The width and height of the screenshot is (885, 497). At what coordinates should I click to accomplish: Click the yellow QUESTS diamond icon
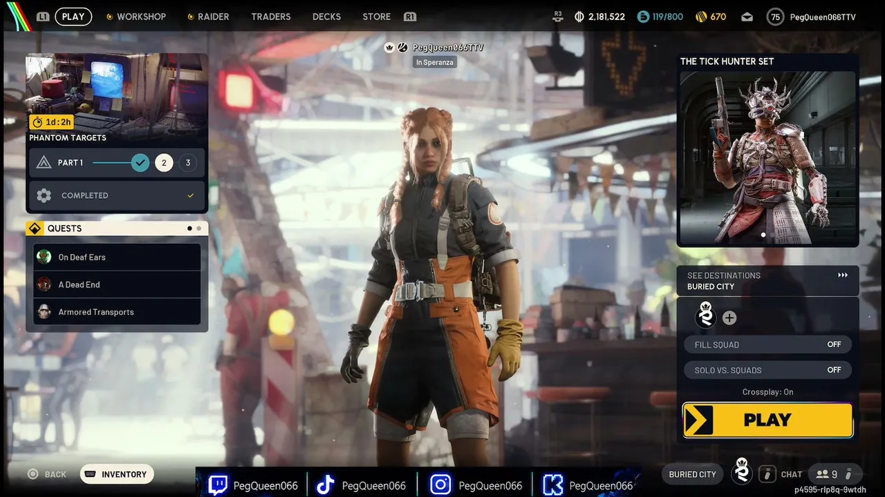coord(35,228)
